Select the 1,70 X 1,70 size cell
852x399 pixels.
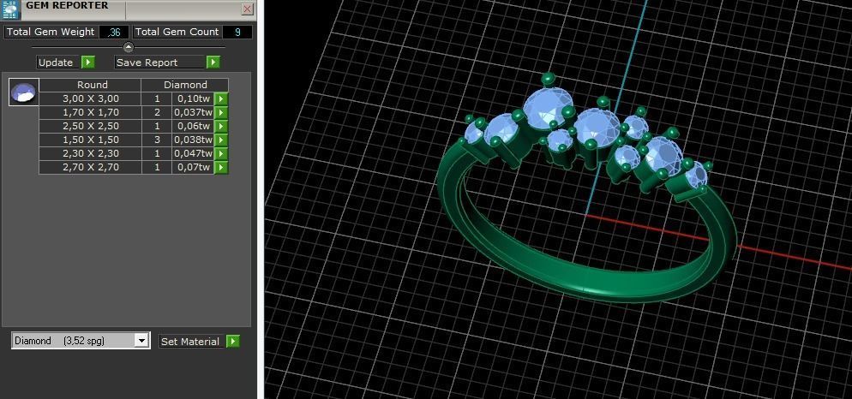tap(90, 112)
